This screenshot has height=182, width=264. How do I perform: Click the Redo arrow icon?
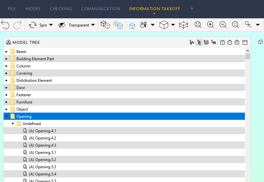point(17,25)
